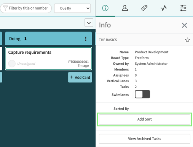Click the Product Development board name

[152, 52]
